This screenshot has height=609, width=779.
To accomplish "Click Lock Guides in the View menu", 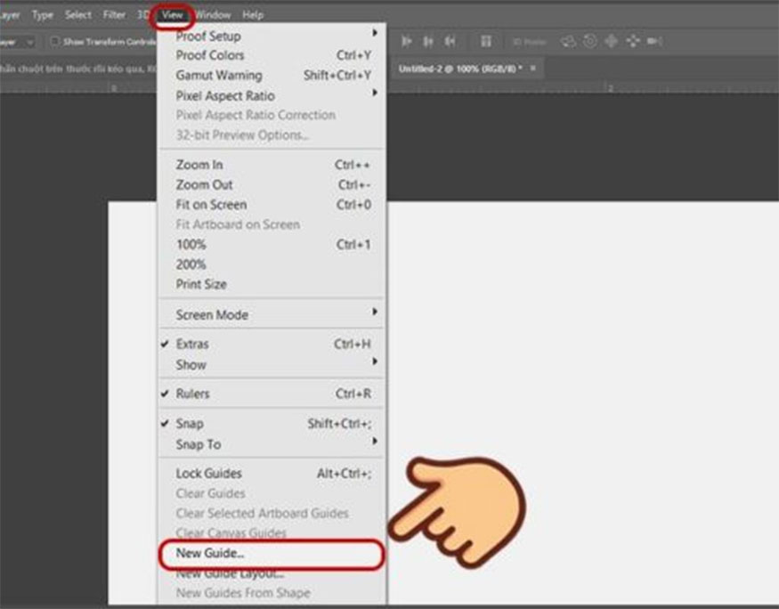I will 208,473.
